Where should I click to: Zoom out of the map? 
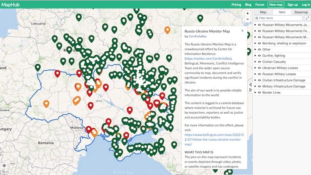247,20
